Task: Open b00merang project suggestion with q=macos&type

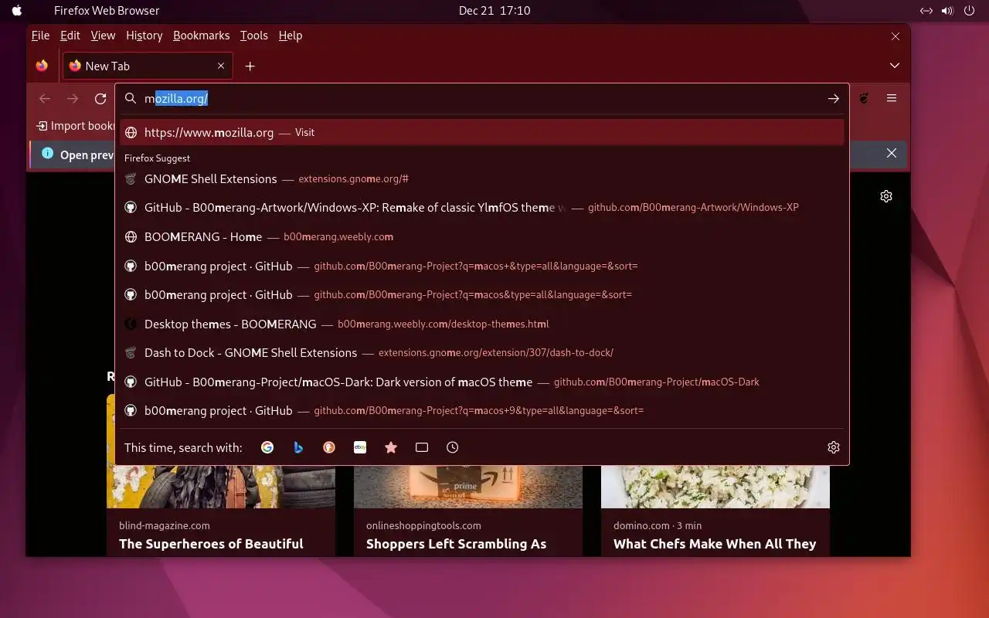Action: point(482,294)
